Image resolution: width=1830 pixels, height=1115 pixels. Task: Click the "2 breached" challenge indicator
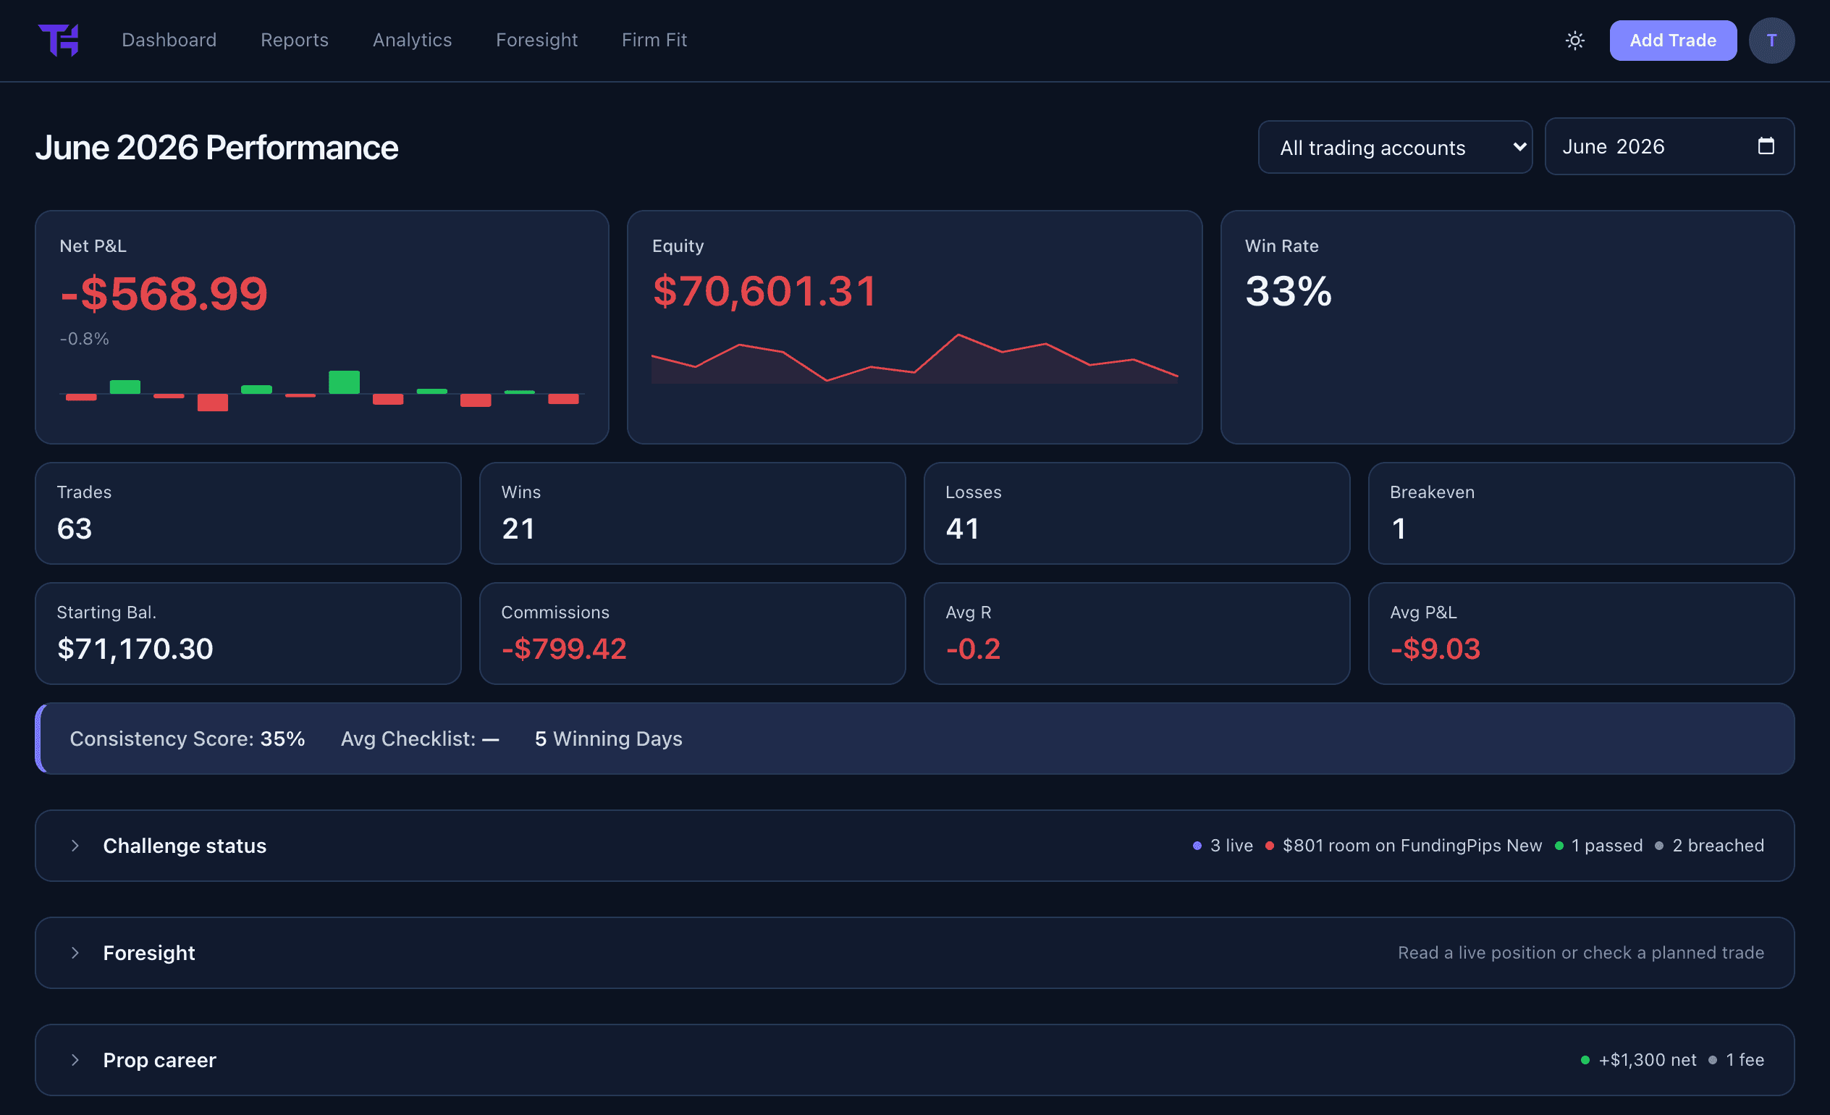tap(1709, 846)
